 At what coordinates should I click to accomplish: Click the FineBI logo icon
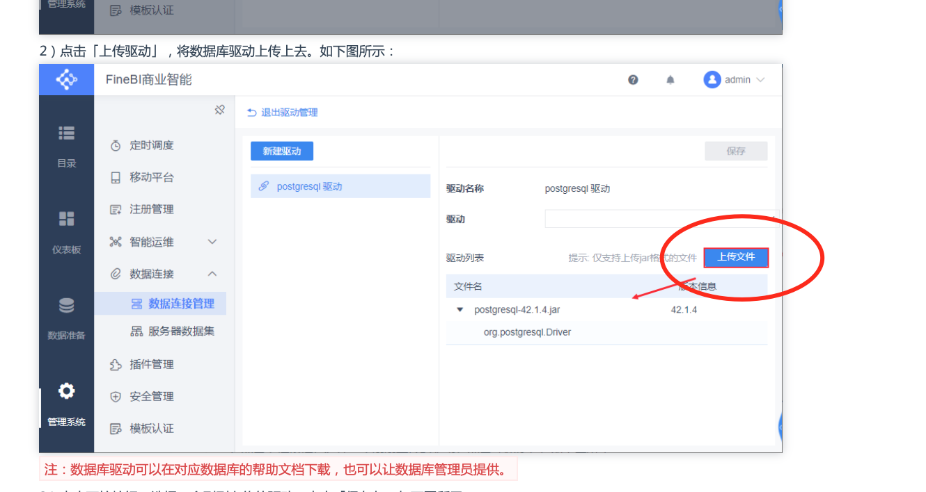point(66,79)
